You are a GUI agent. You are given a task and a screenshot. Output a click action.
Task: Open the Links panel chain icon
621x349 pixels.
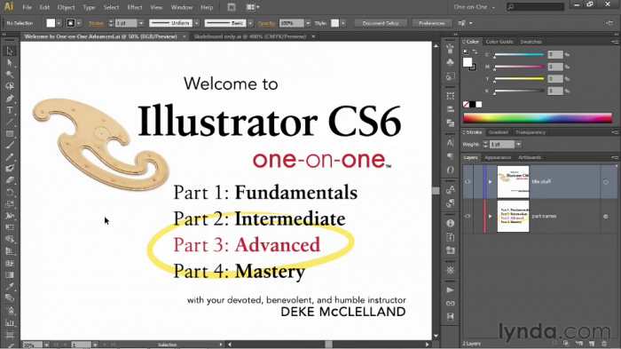[x=451, y=304]
